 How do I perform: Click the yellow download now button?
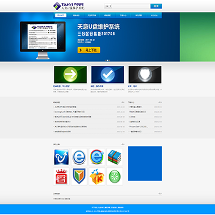89,50
